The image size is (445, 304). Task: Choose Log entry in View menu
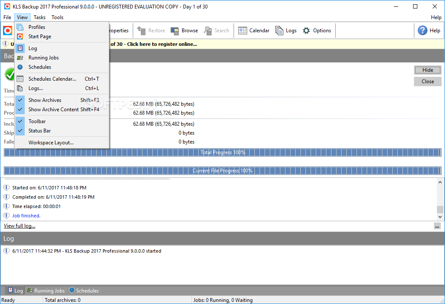click(62, 48)
